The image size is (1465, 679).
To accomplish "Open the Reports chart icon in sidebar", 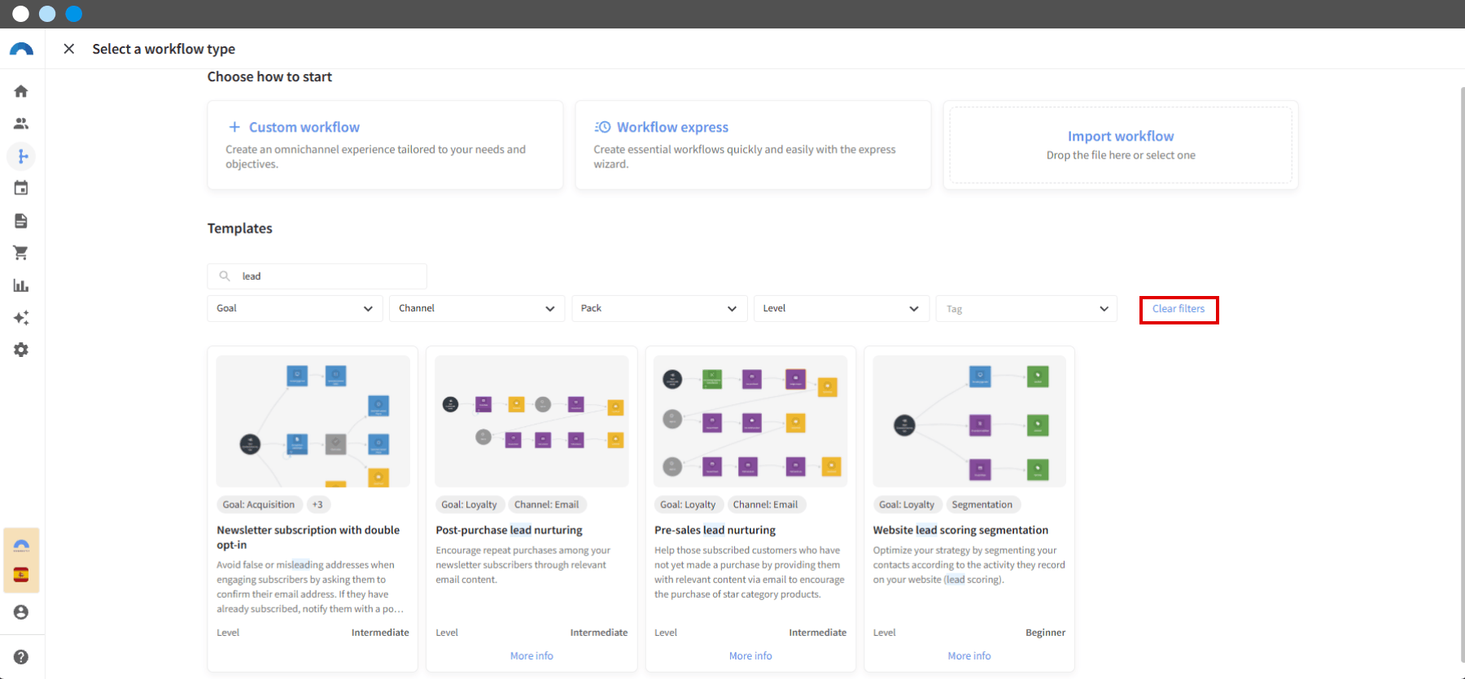I will pyautogui.click(x=21, y=285).
